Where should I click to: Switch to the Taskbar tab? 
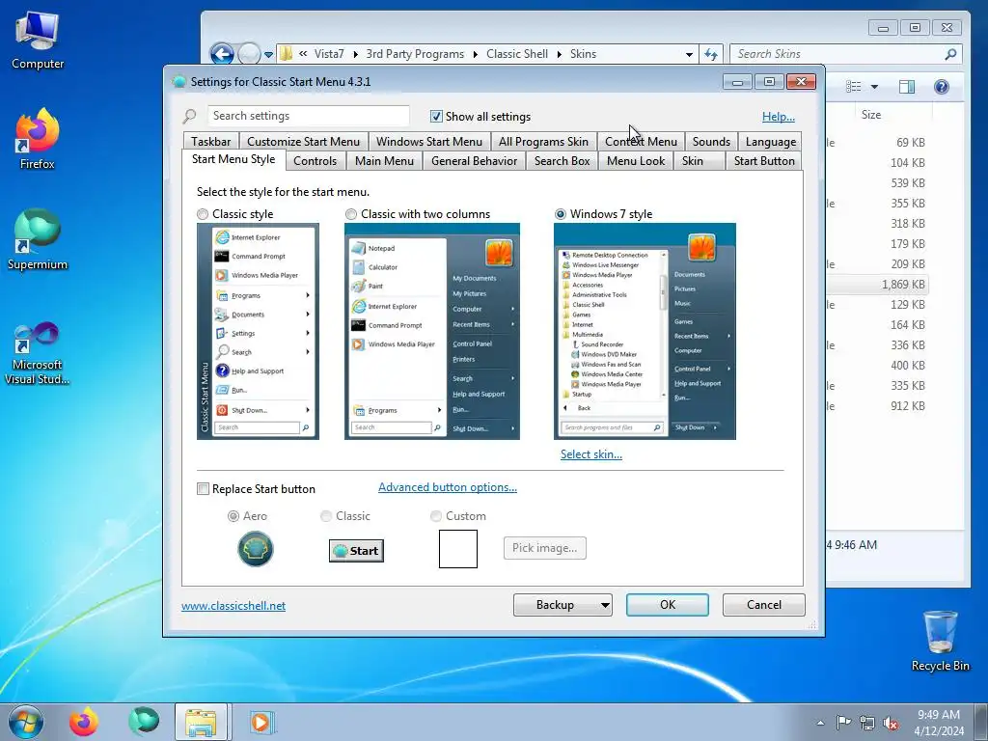(x=211, y=142)
